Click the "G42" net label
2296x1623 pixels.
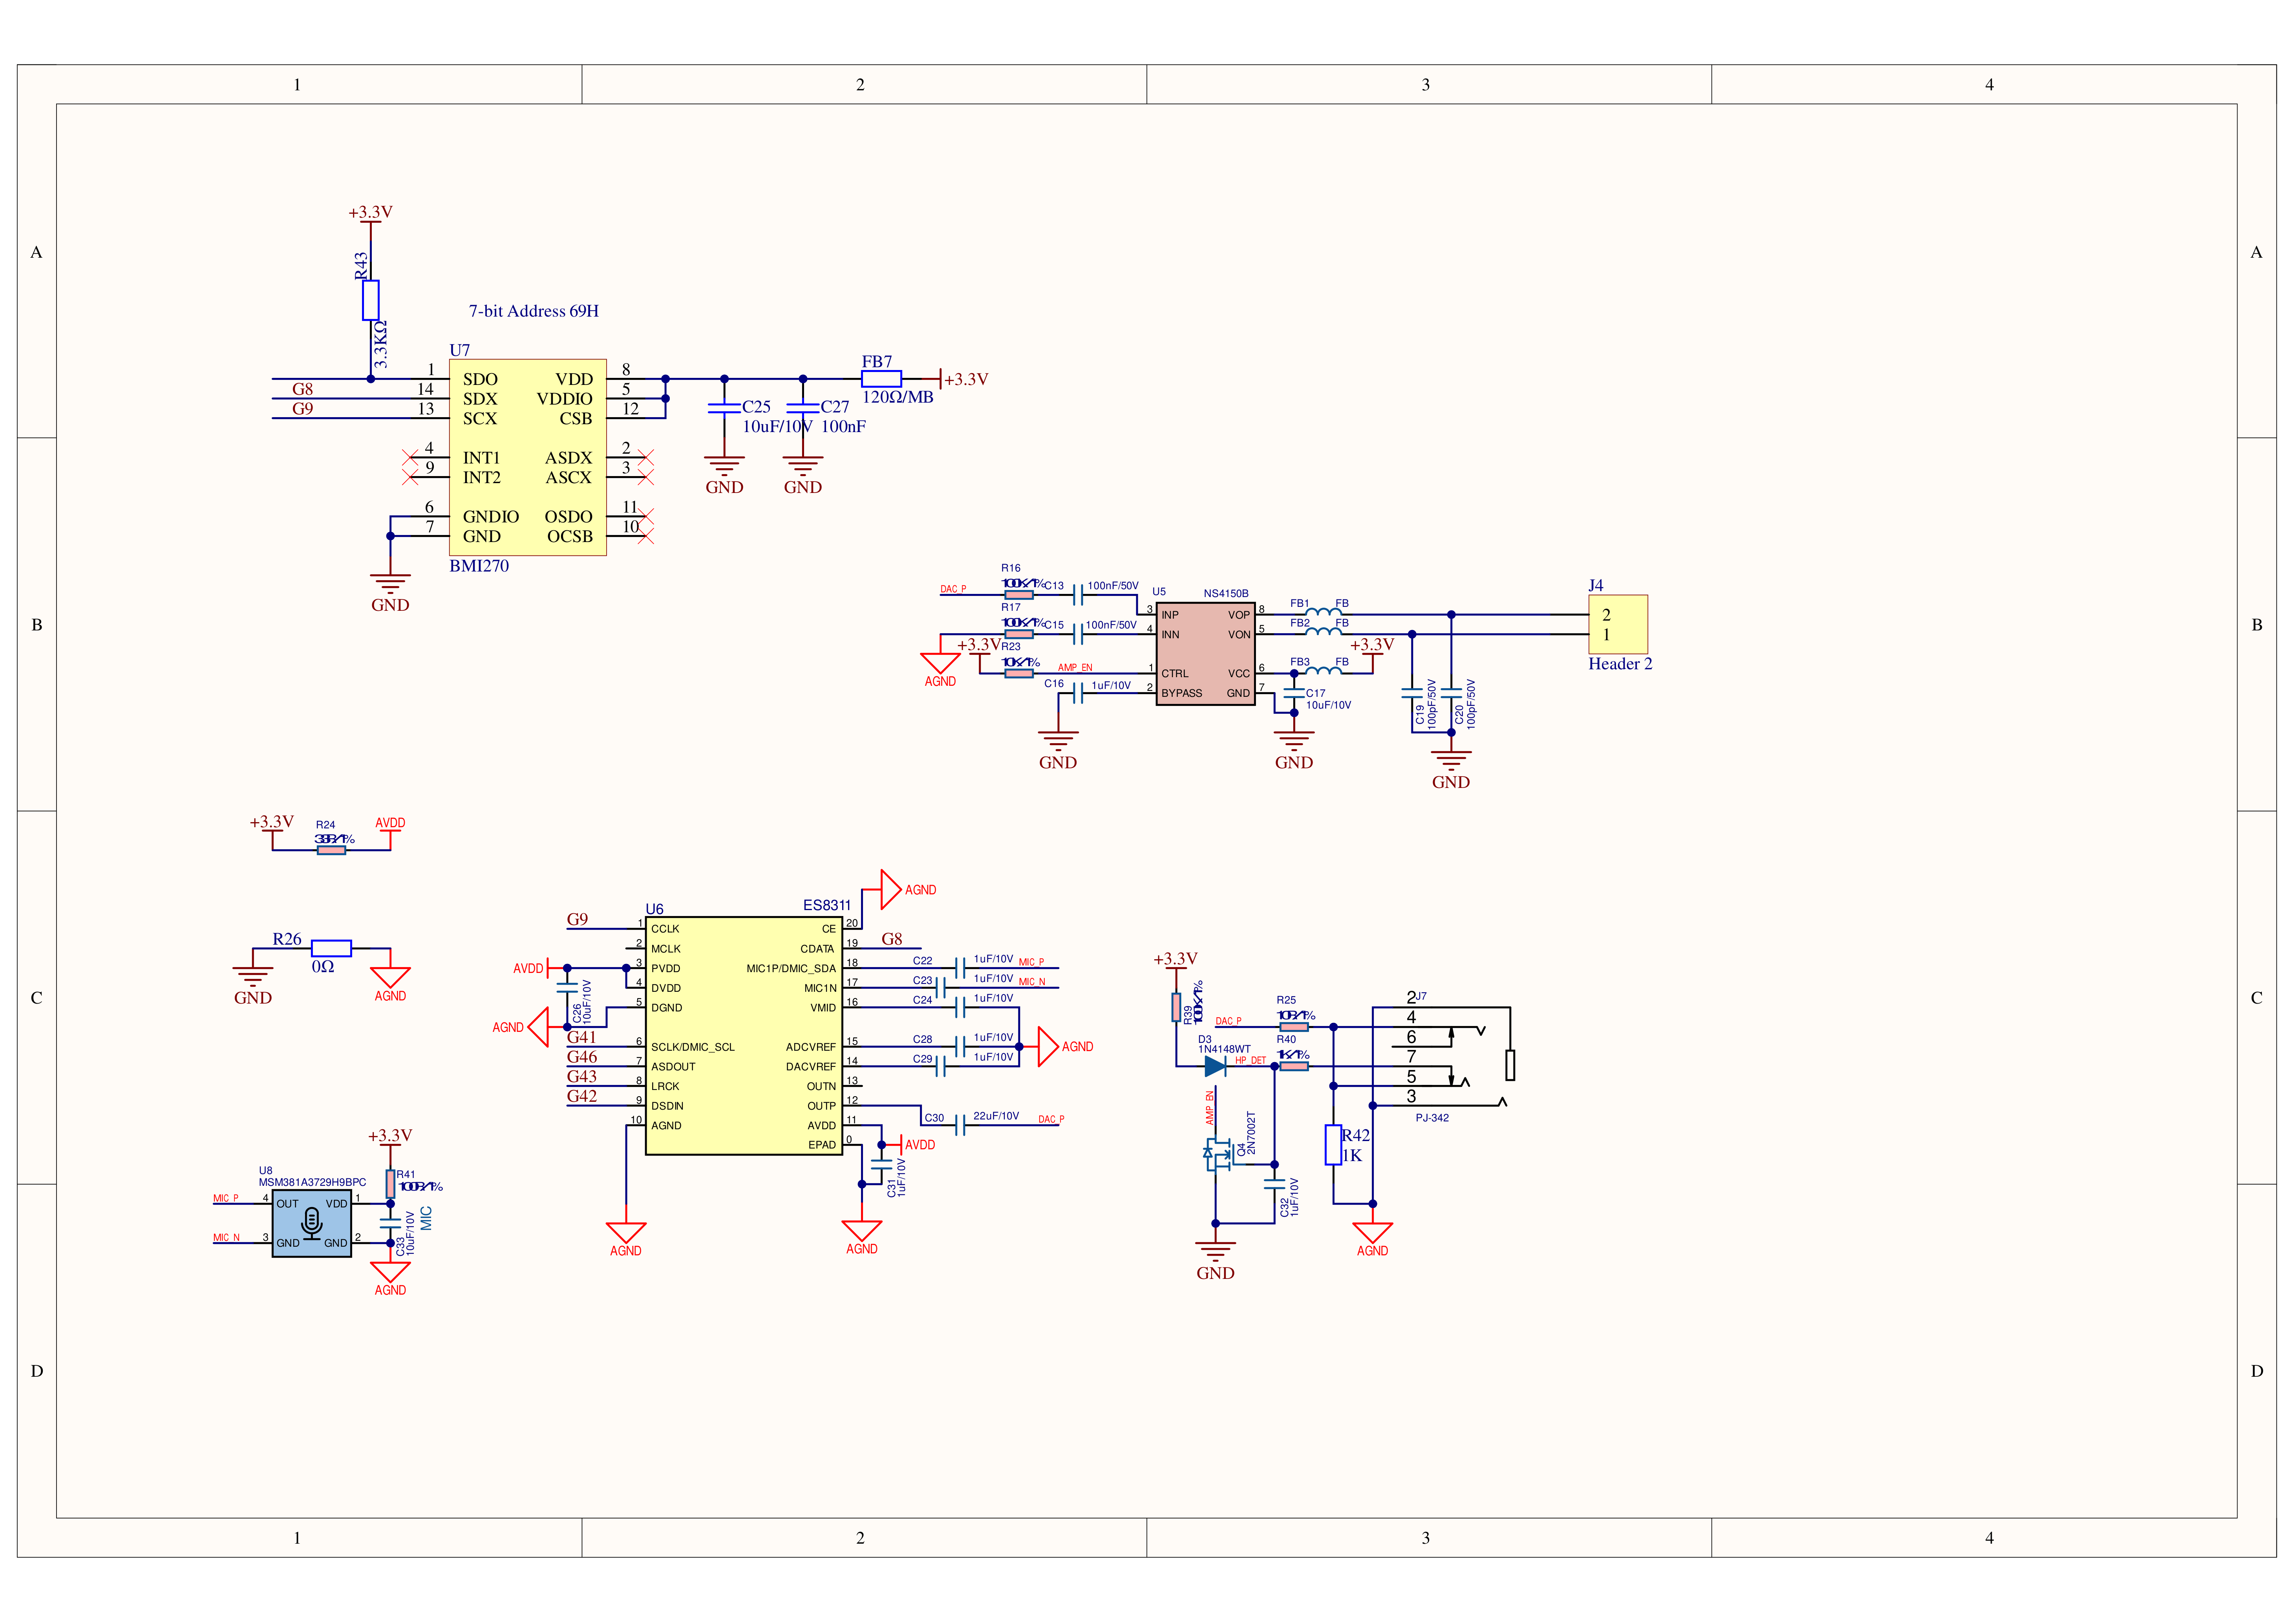(581, 1097)
